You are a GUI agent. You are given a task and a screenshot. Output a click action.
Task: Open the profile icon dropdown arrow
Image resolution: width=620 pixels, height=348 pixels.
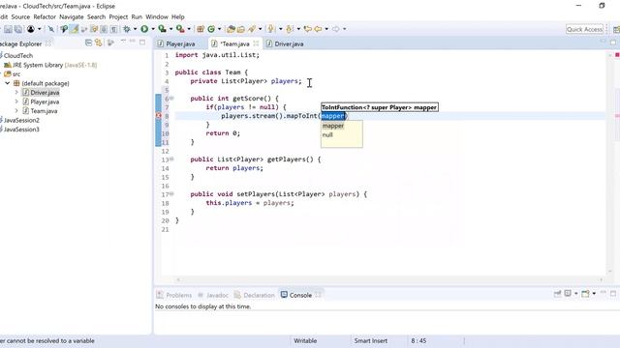(39, 29)
